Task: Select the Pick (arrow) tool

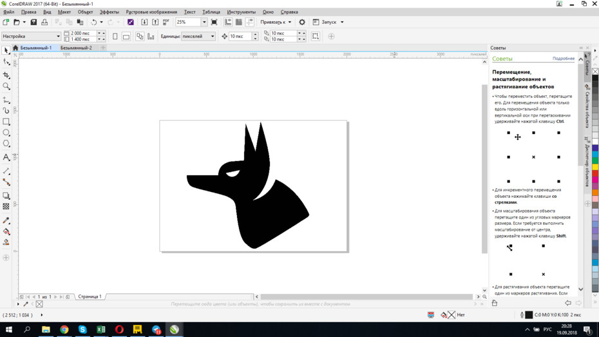Action: pyautogui.click(x=6, y=50)
